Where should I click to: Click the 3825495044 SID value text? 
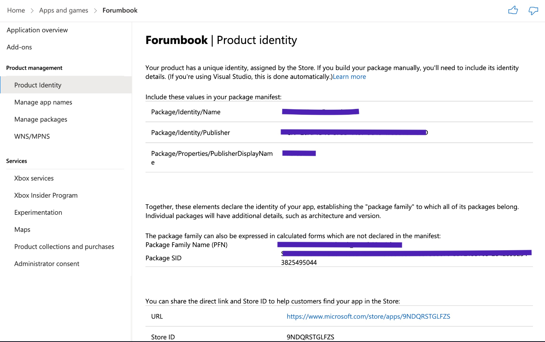(299, 263)
